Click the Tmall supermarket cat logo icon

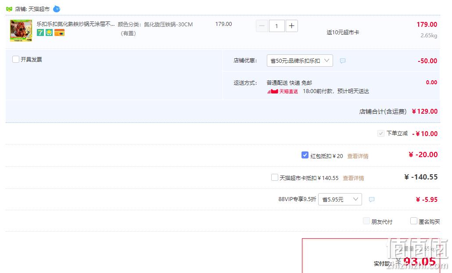[x=9, y=9]
